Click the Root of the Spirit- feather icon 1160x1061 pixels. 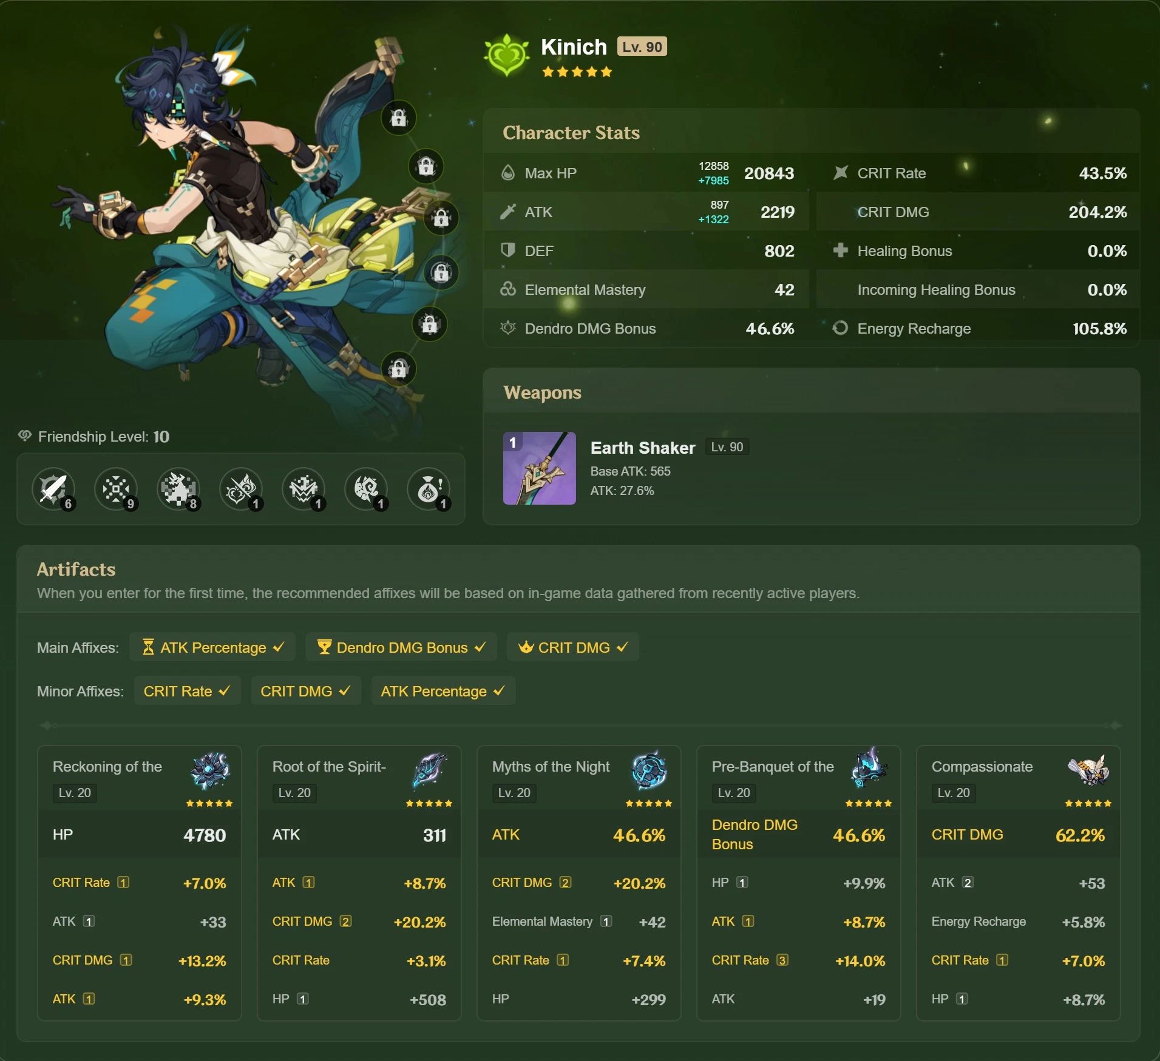click(x=430, y=770)
